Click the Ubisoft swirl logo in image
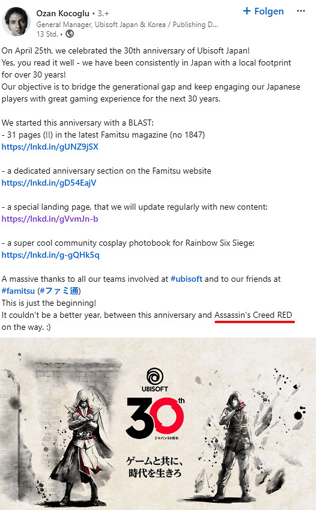The image size is (316, 510). pos(155,377)
